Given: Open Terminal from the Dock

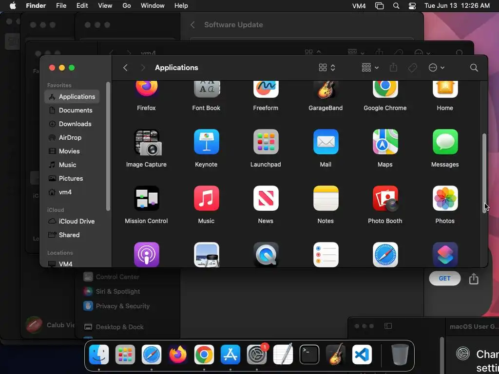Looking at the screenshot, I should 309,355.
